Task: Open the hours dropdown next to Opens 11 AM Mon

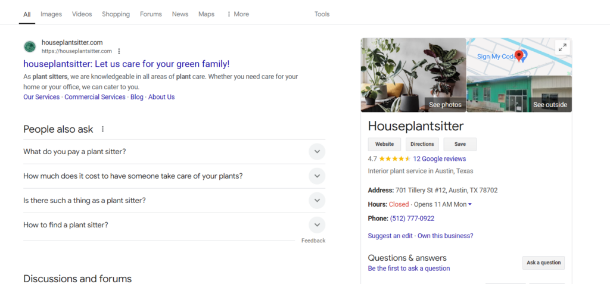Action: click(470, 205)
